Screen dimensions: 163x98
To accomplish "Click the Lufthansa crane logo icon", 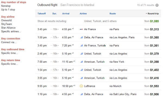I will (81, 86).
